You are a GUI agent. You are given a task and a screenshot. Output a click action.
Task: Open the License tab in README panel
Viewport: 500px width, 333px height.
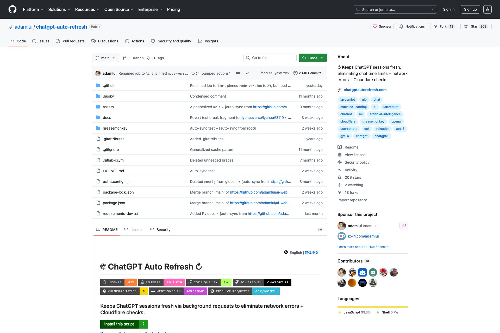click(x=134, y=229)
